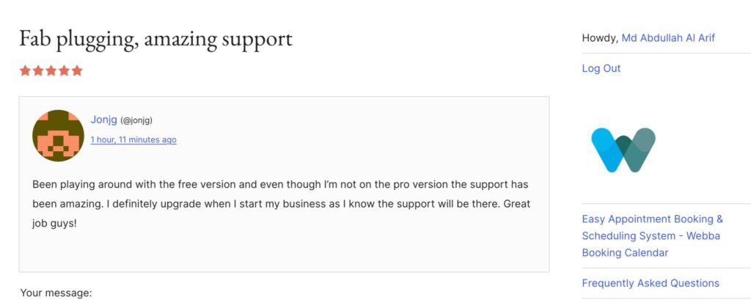Open the Easy Appointment Booking plugin link
Viewport: 751px width, 300px height.
pos(652,235)
